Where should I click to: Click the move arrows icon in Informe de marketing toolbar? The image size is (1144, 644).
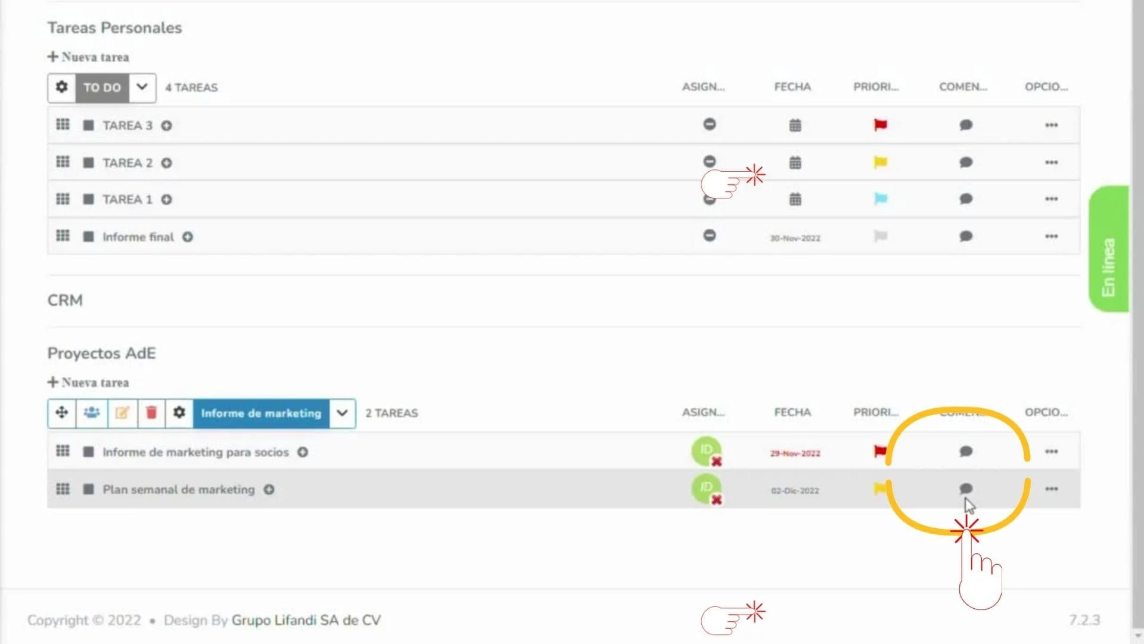pyautogui.click(x=62, y=413)
